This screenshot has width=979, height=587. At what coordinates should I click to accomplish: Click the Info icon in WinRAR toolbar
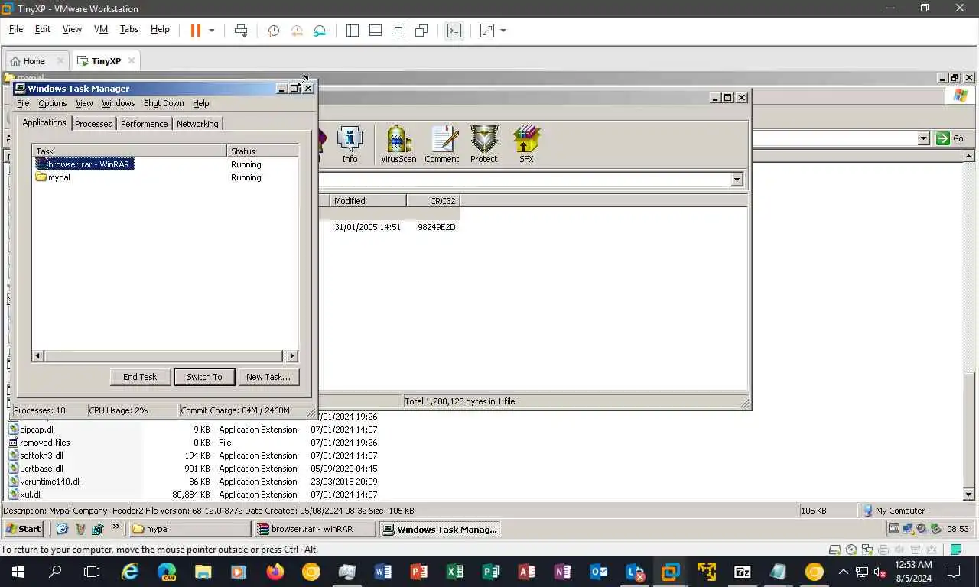350,144
